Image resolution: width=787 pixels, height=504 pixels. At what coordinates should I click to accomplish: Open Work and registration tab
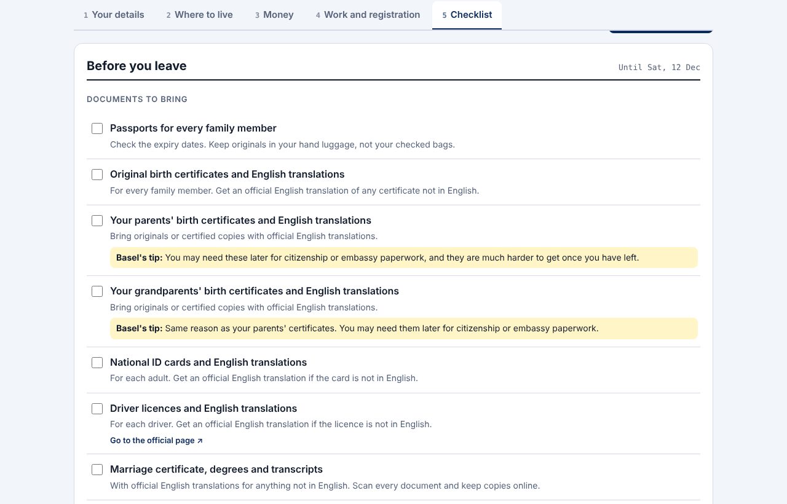pos(368,15)
